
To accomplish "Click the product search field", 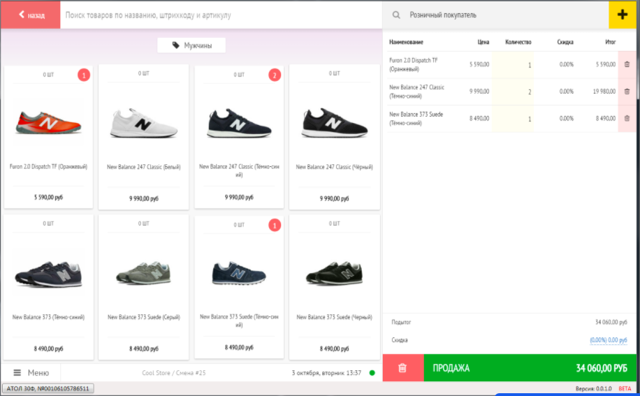I will [x=221, y=15].
